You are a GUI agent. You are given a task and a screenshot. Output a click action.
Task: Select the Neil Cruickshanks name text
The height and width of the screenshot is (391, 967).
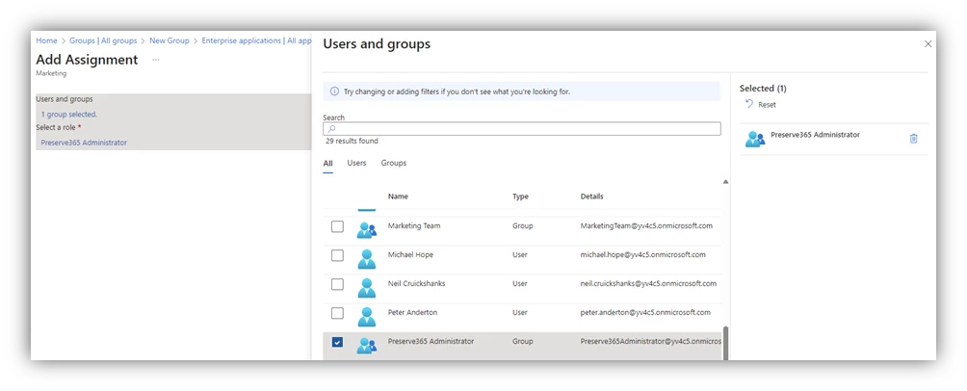416,284
